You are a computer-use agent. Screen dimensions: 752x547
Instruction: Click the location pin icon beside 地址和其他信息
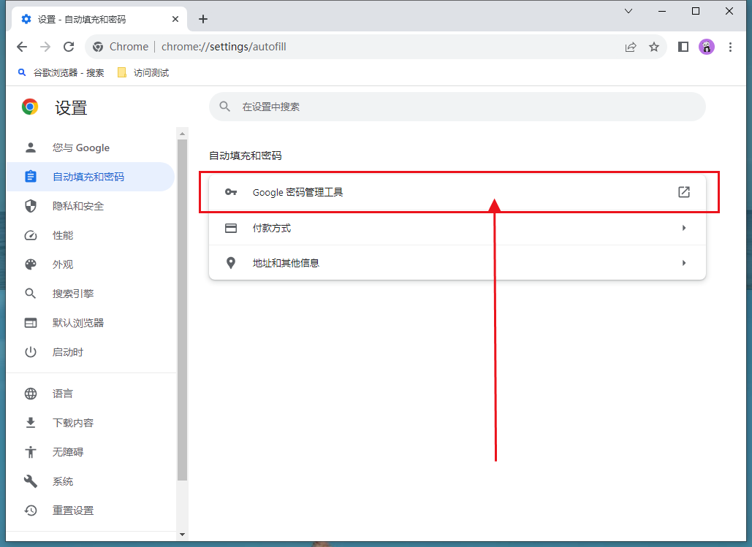[x=231, y=263]
